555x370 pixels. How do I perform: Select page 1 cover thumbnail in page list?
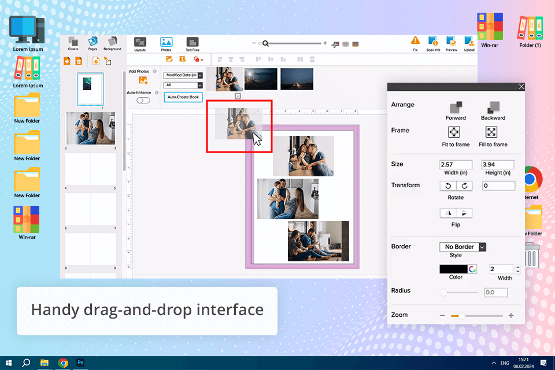[x=90, y=89]
